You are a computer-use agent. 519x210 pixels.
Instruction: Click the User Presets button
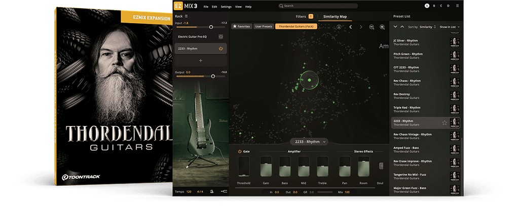coord(264,26)
